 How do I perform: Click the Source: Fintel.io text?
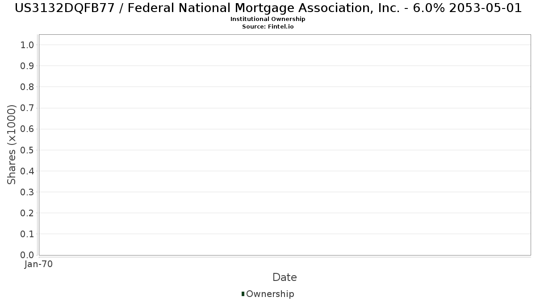tap(268, 27)
